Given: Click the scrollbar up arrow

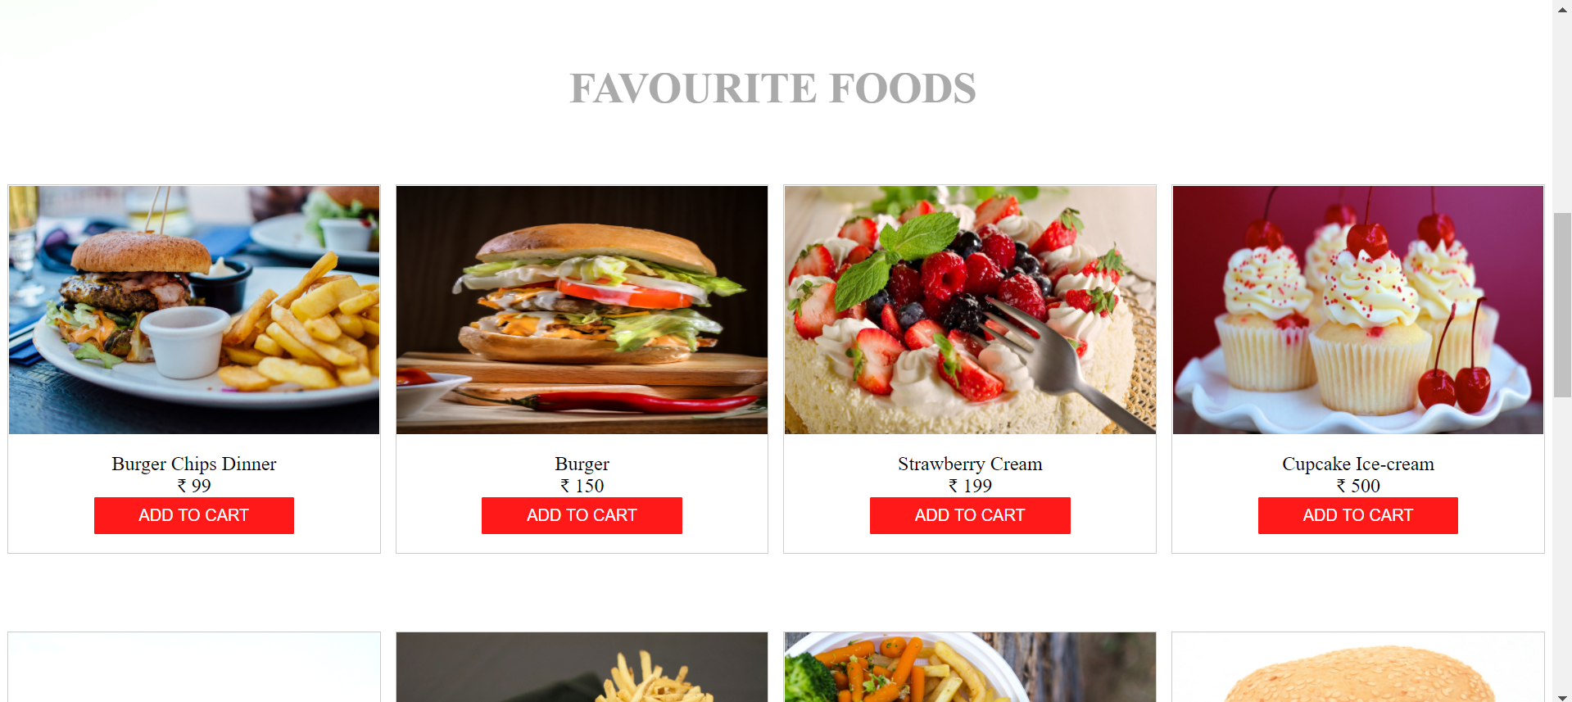Looking at the screenshot, I should point(1562,8).
